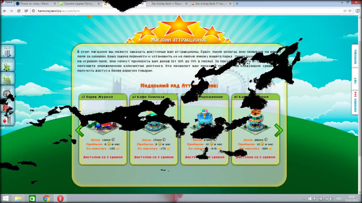Open the 'Помощь' side tab
The width and height of the screenshot is (362, 203).
coord(355,56)
